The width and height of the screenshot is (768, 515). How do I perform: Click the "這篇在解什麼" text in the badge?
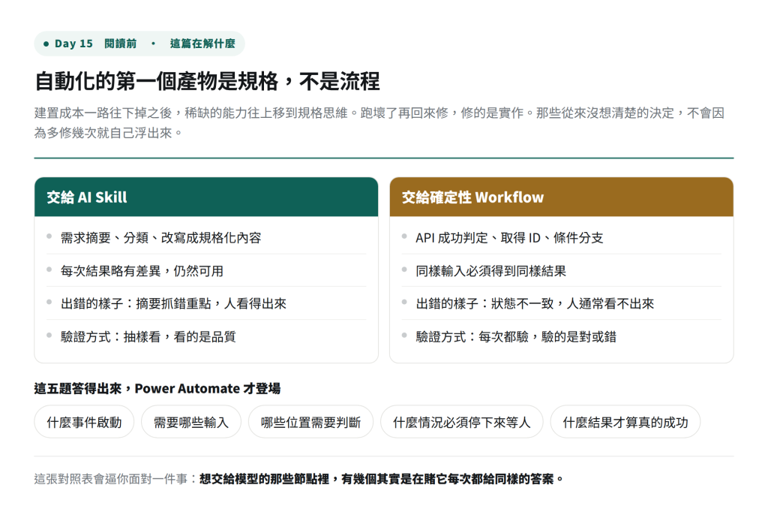[x=202, y=44]
